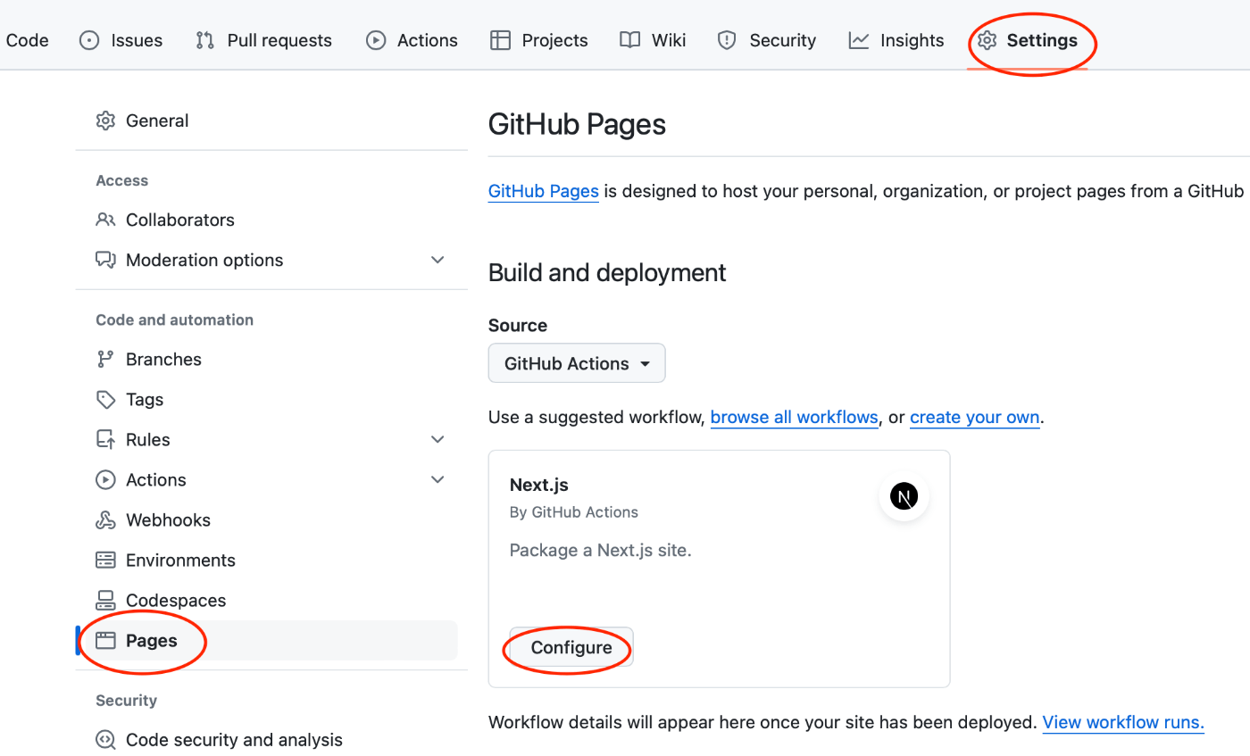Screen dimensions: 1250x756
Task: Follow the 'create your own' link
Action: tap(974, 417)
